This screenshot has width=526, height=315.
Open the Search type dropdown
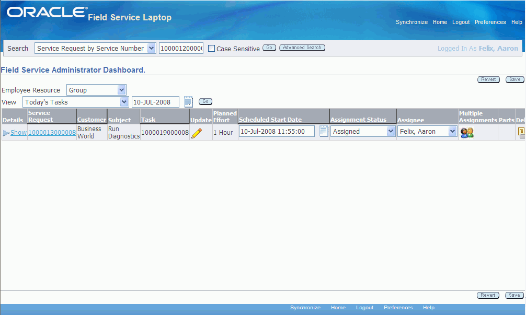95,48
